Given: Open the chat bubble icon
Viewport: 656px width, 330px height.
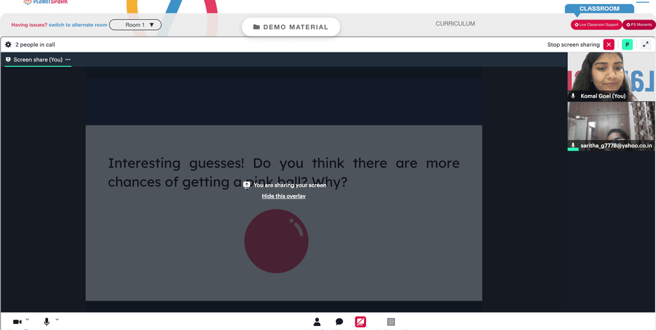Looking at the screenshot, I should pyautogui.click(x=339, y=321).
